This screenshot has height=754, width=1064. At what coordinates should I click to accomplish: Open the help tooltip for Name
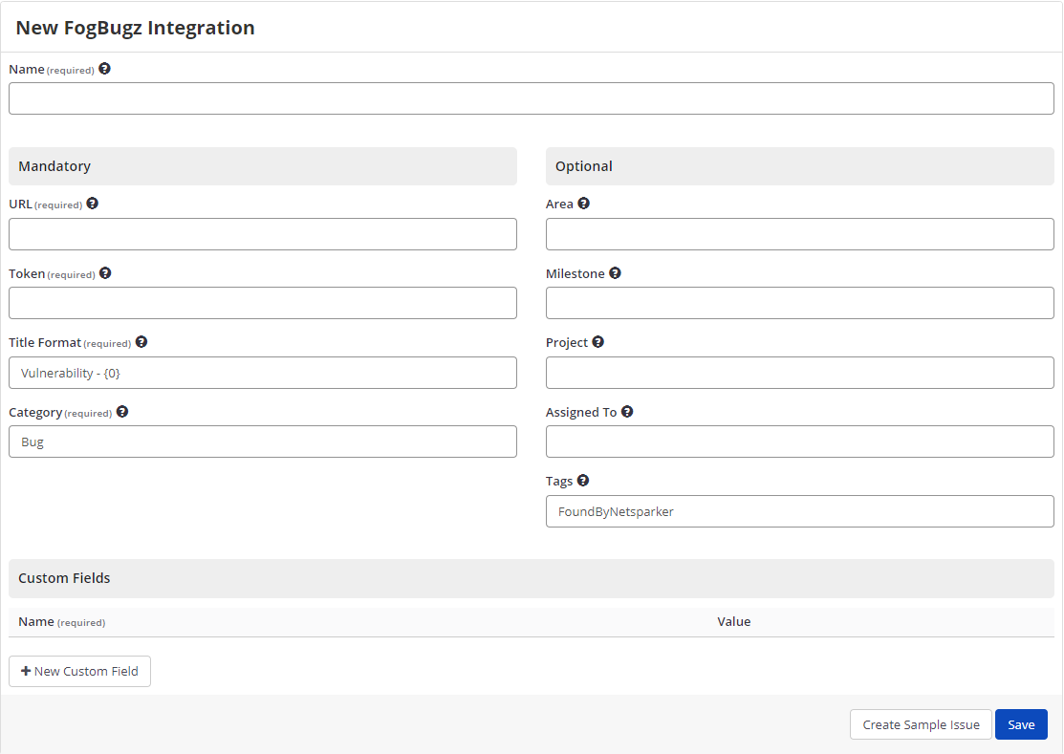click(104, 68)
